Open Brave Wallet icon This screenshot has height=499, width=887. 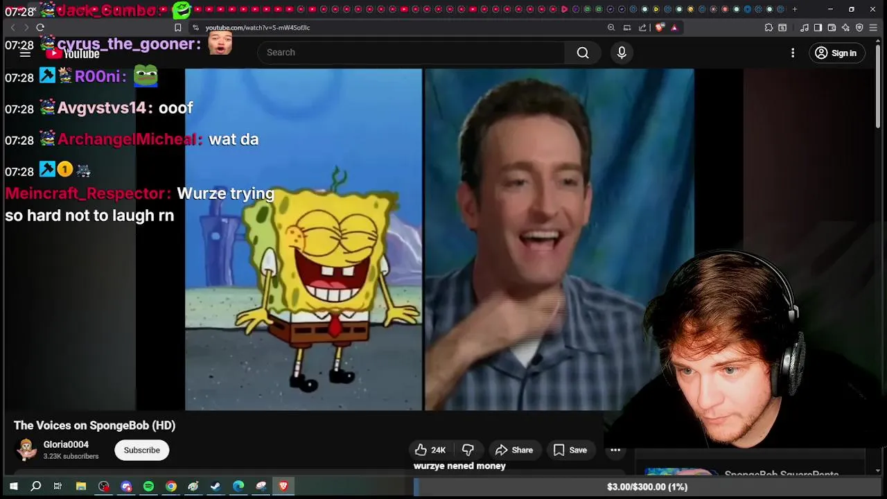tap(832, 28)
